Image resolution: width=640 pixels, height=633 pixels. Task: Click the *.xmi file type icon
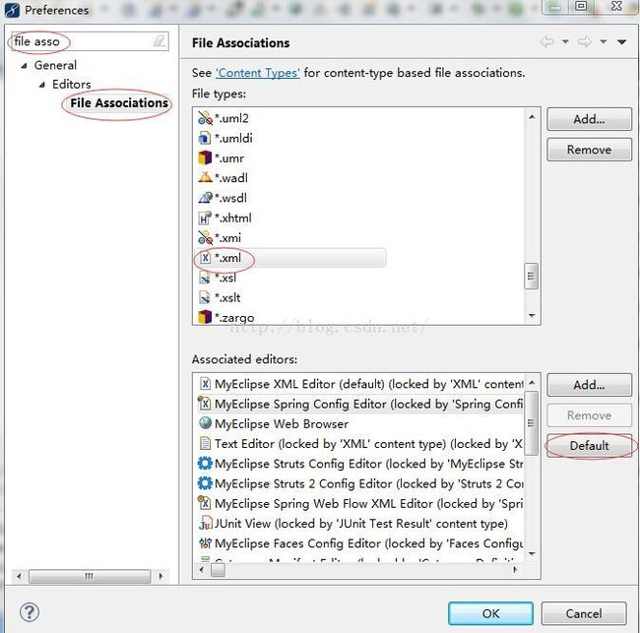coord(205,237)
